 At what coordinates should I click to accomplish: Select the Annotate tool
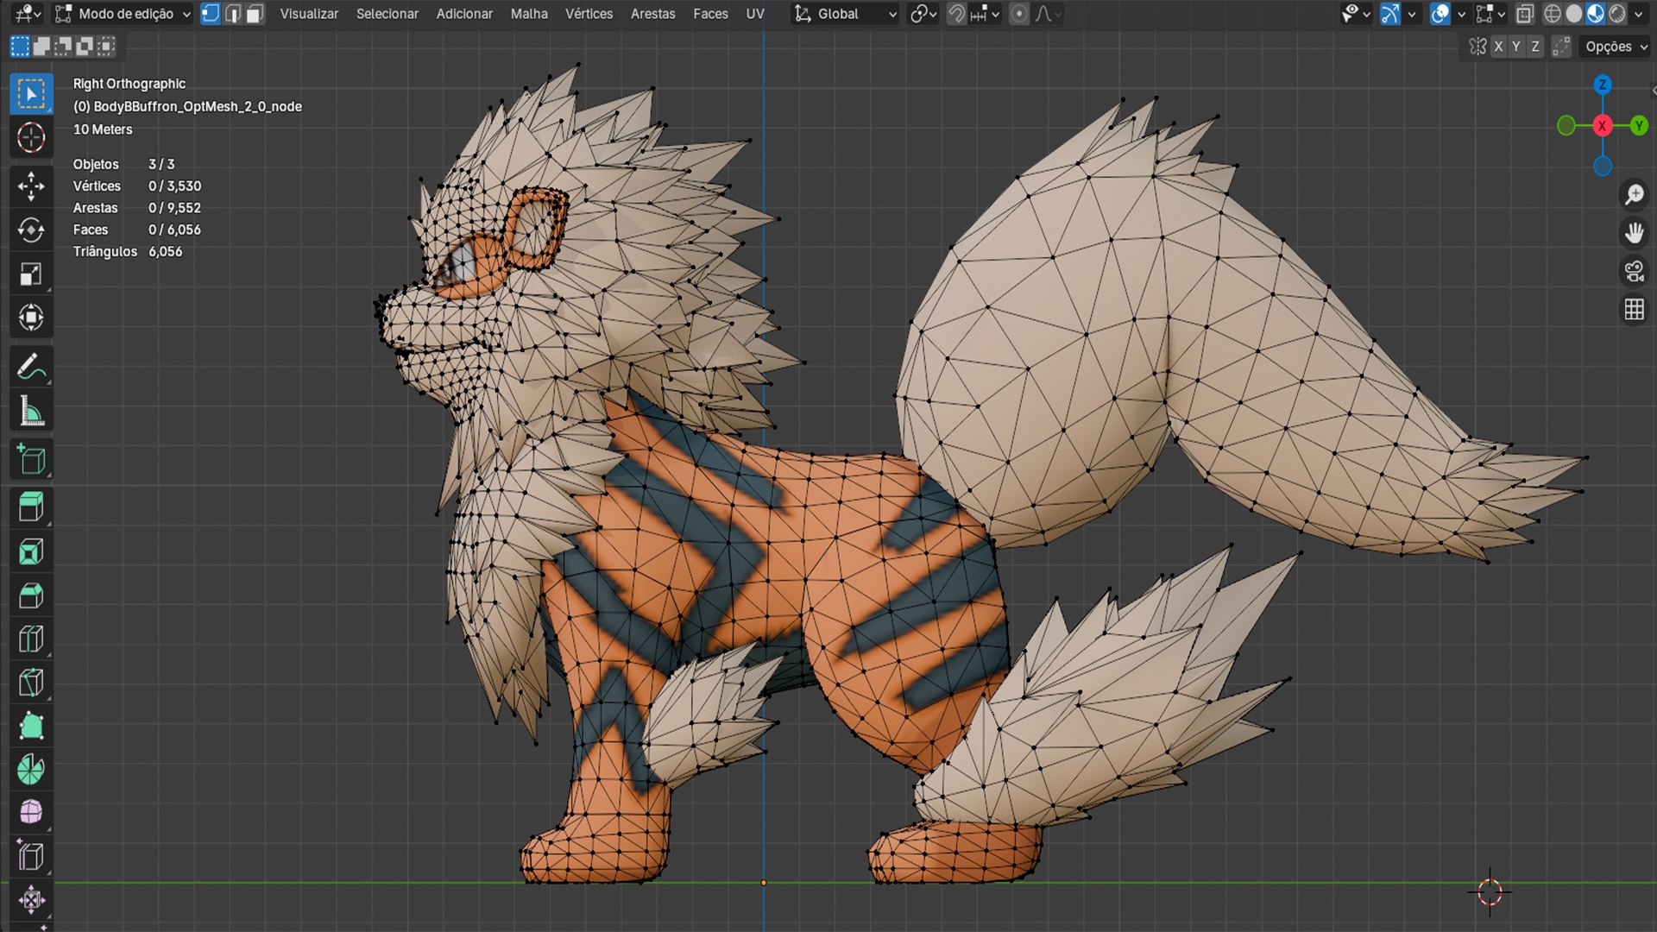pos(31,368)
